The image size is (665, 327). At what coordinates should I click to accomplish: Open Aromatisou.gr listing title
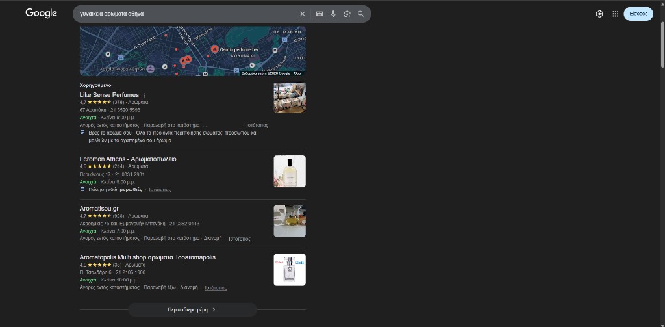(x=99, y=209)
